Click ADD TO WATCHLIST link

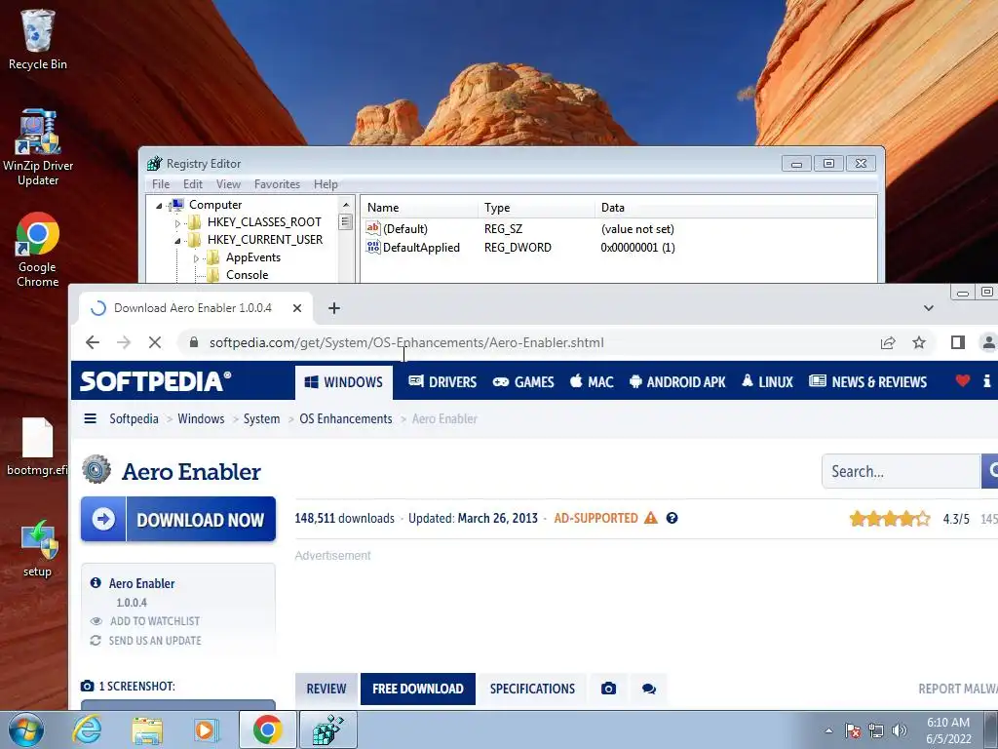click(155, 621)
